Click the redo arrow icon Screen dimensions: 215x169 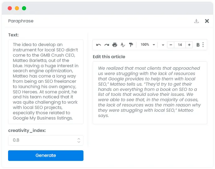[x=107, y=45]
